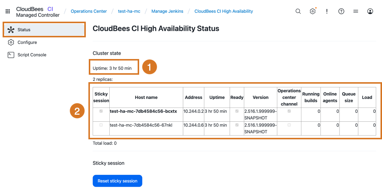Click the Reset sticky session button
Image resolution: width=382 pixels, height=192 pixels.
point(118,181)
